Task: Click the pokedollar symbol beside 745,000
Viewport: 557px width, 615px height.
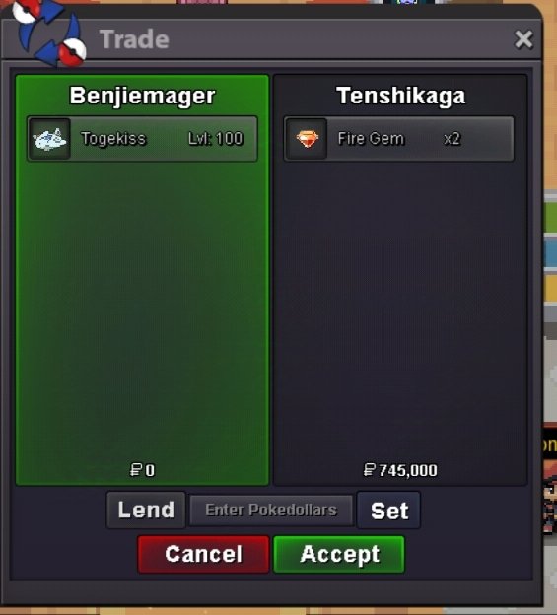Action: 370,470
